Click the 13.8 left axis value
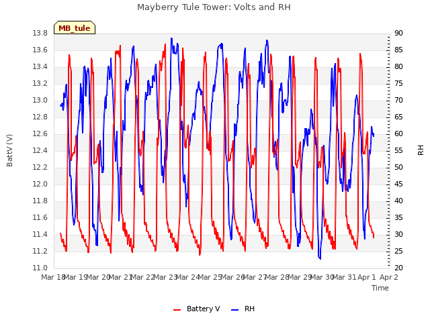This screenshot has height=322, width=430. 40,34
